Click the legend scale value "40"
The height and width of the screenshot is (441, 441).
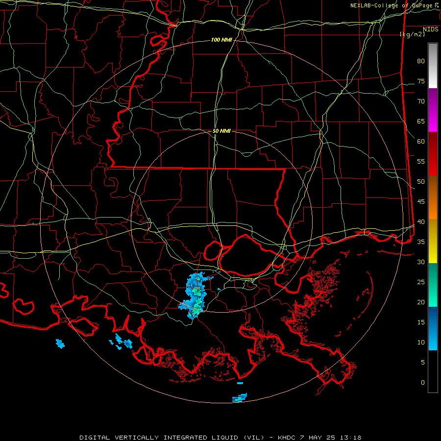(421, 222)
